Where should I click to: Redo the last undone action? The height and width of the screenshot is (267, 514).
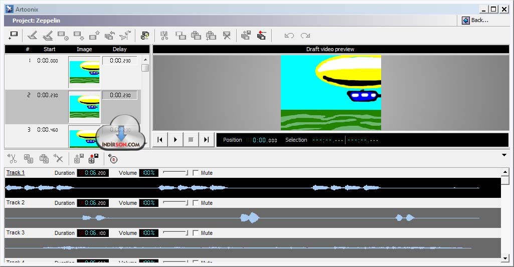pos(305,36)
